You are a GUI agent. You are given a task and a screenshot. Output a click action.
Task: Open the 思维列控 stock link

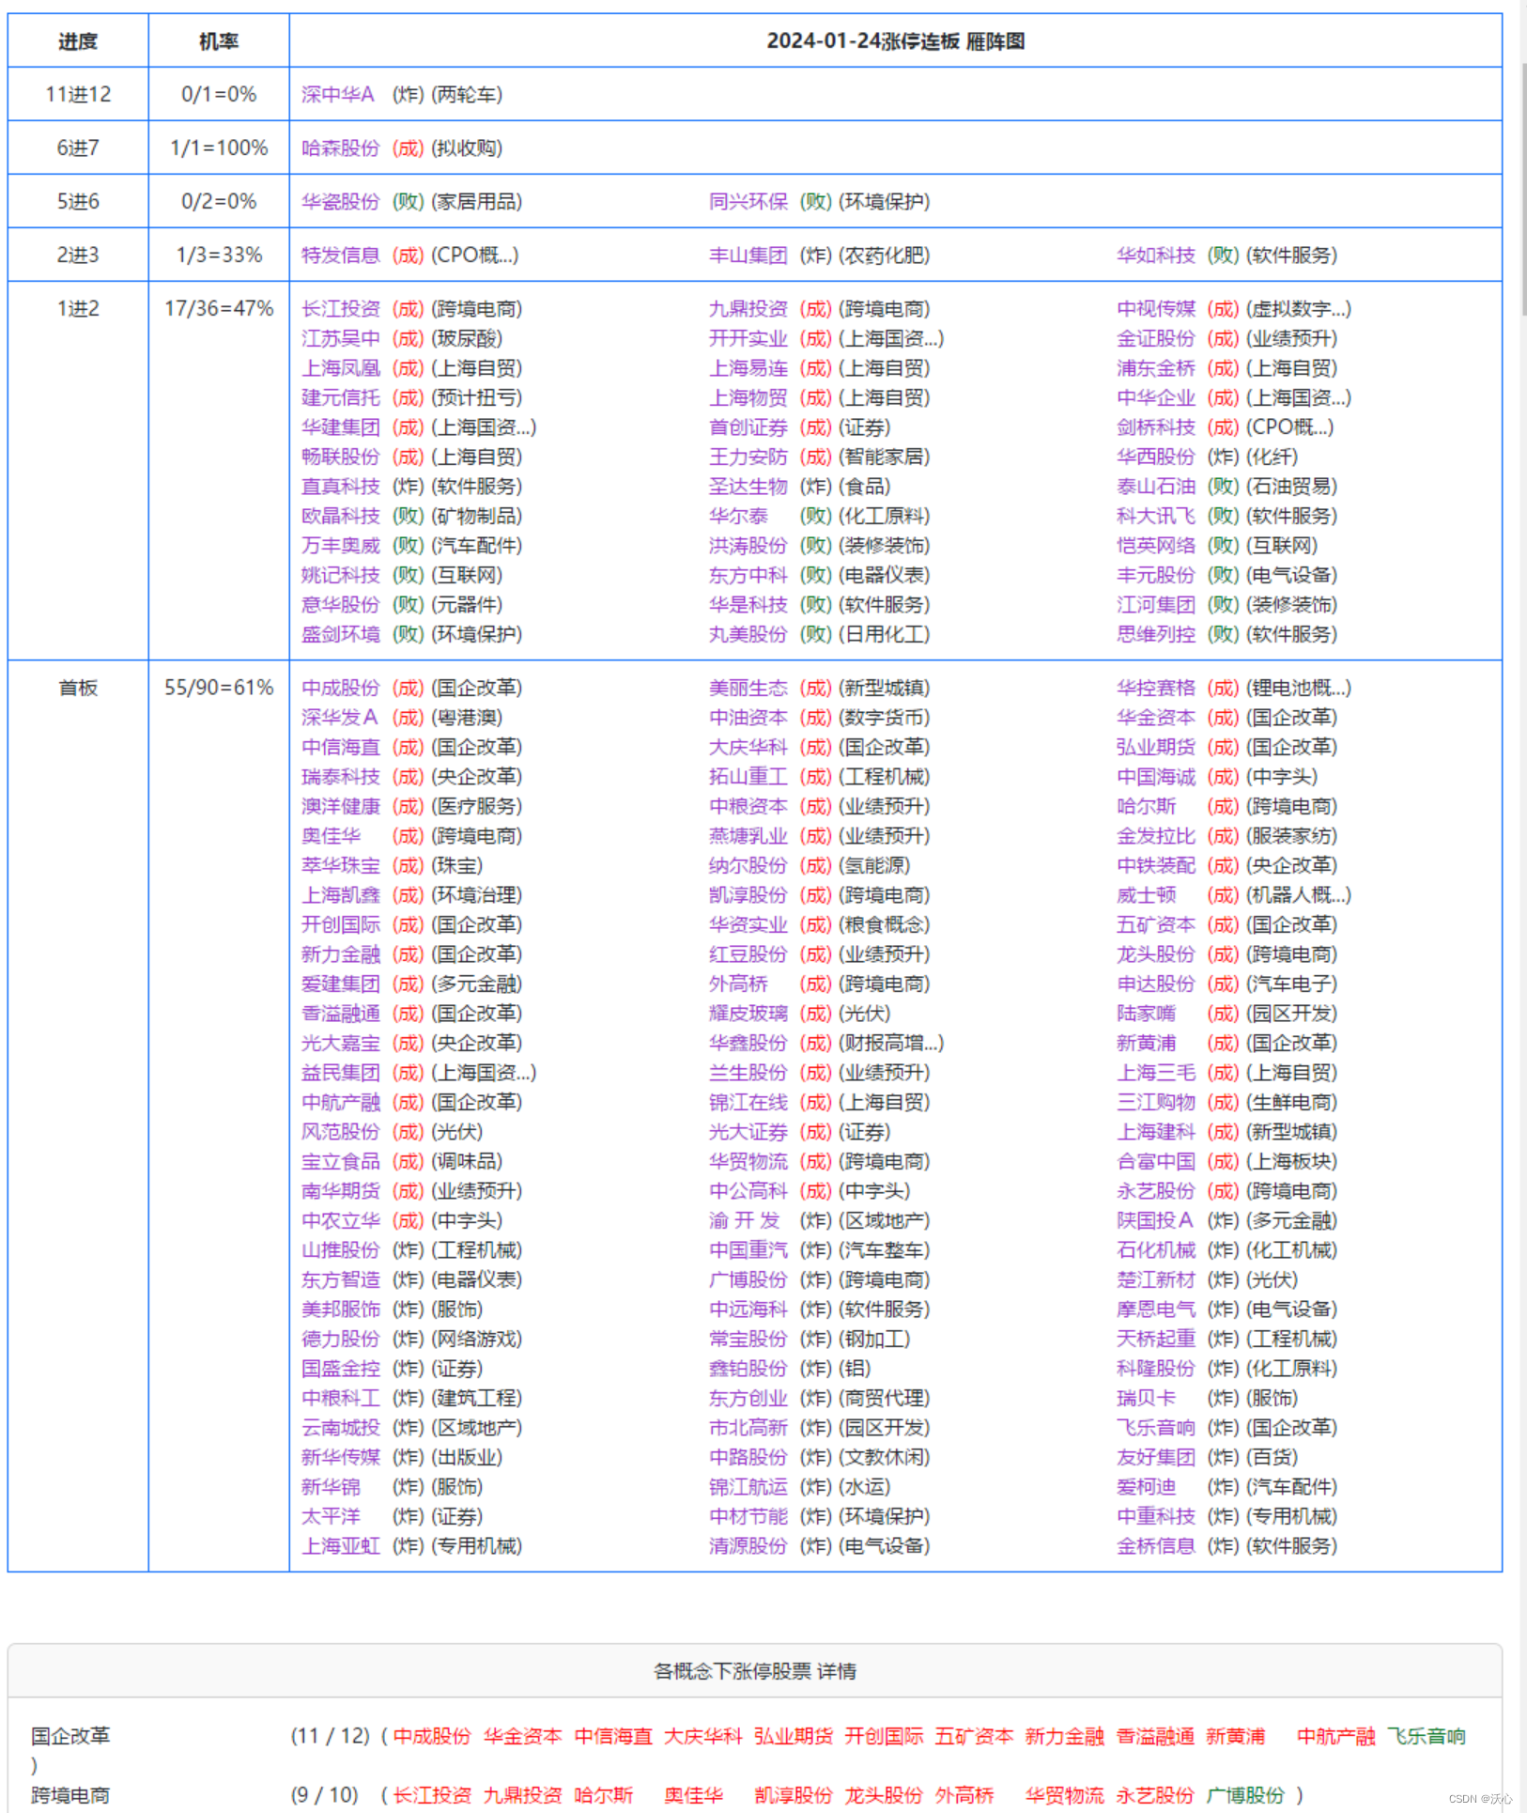point(1155,634)
